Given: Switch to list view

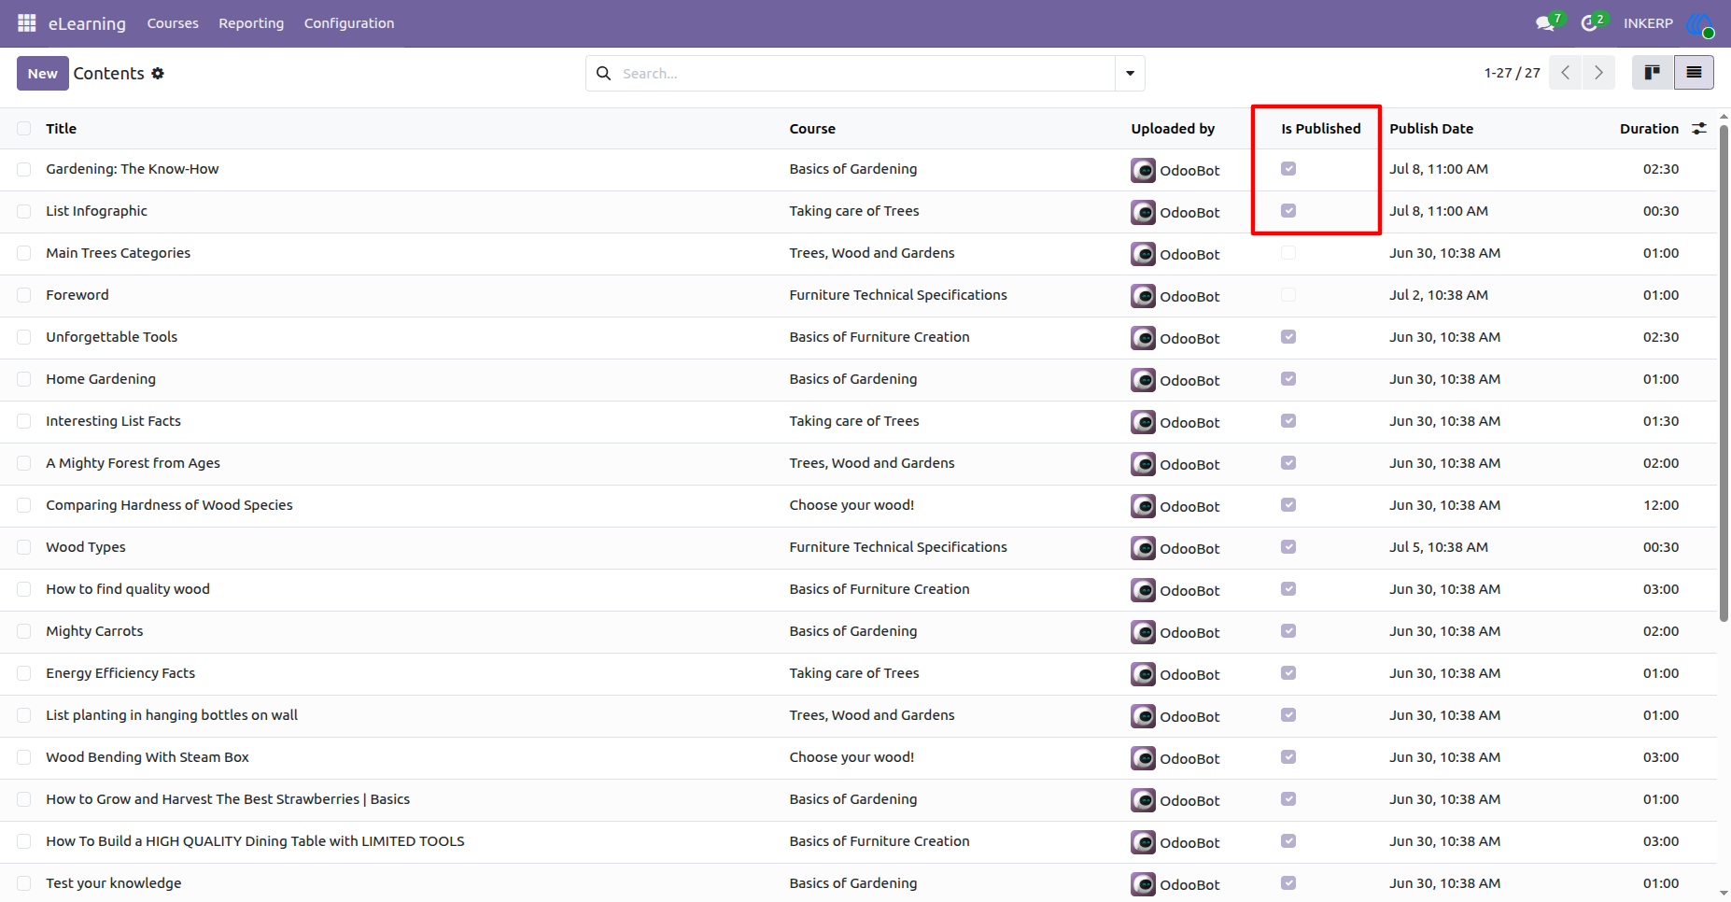Looking at the screenshot, I should pyautogui.click(x=1694, y=73).
